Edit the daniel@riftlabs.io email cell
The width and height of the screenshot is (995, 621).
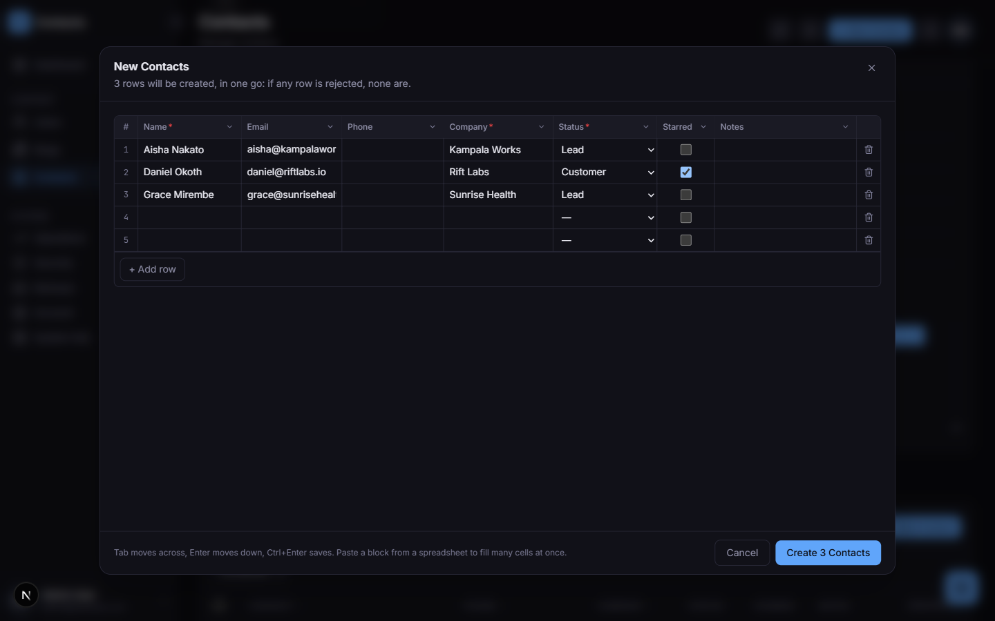point(292,172)
